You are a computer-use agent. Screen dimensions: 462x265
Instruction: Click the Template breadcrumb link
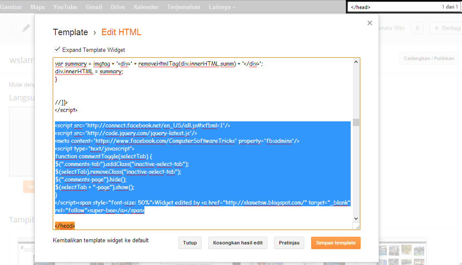pyautogui.click(x=70, y=32)
